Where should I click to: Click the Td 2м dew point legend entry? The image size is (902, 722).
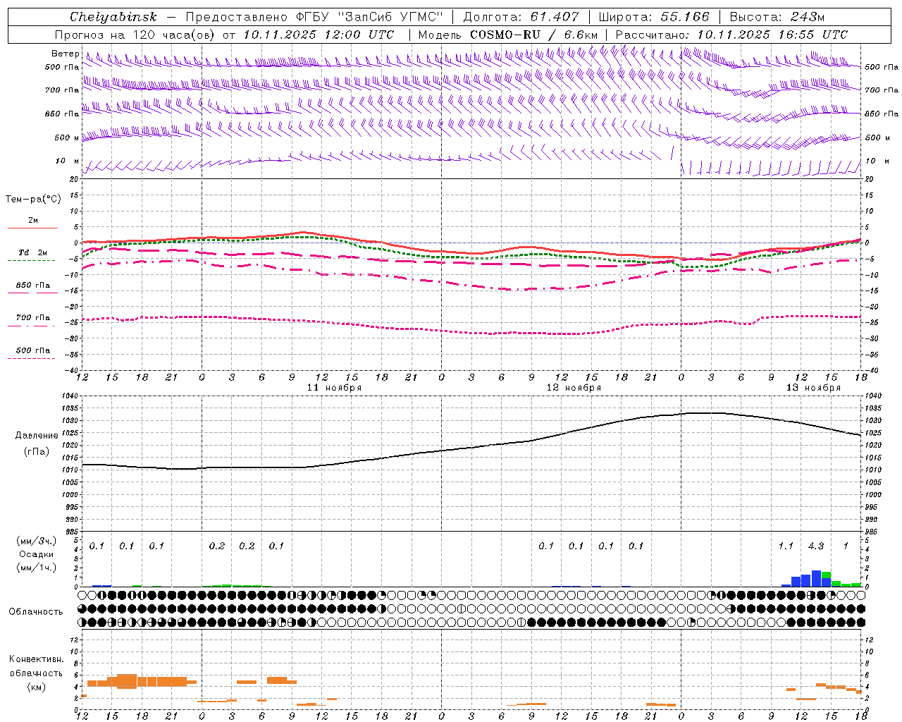pyautogui.click(x=32, y=252)
